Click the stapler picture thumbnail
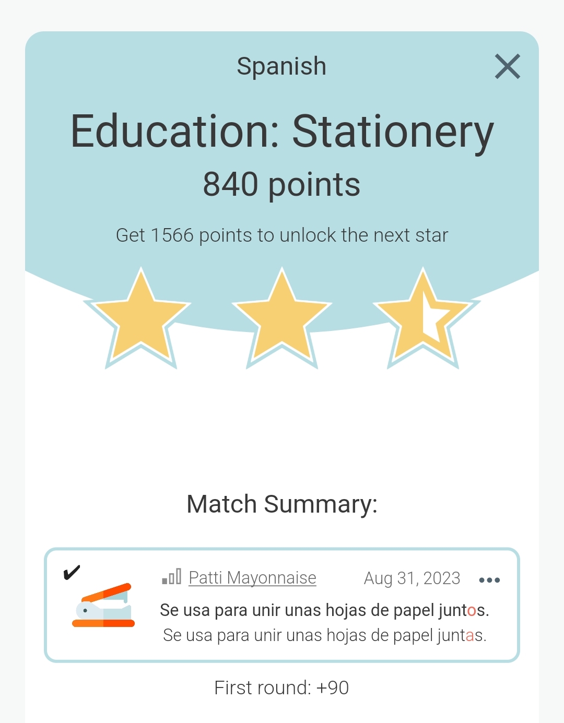The image size is (564, 723). pos(103,605)
